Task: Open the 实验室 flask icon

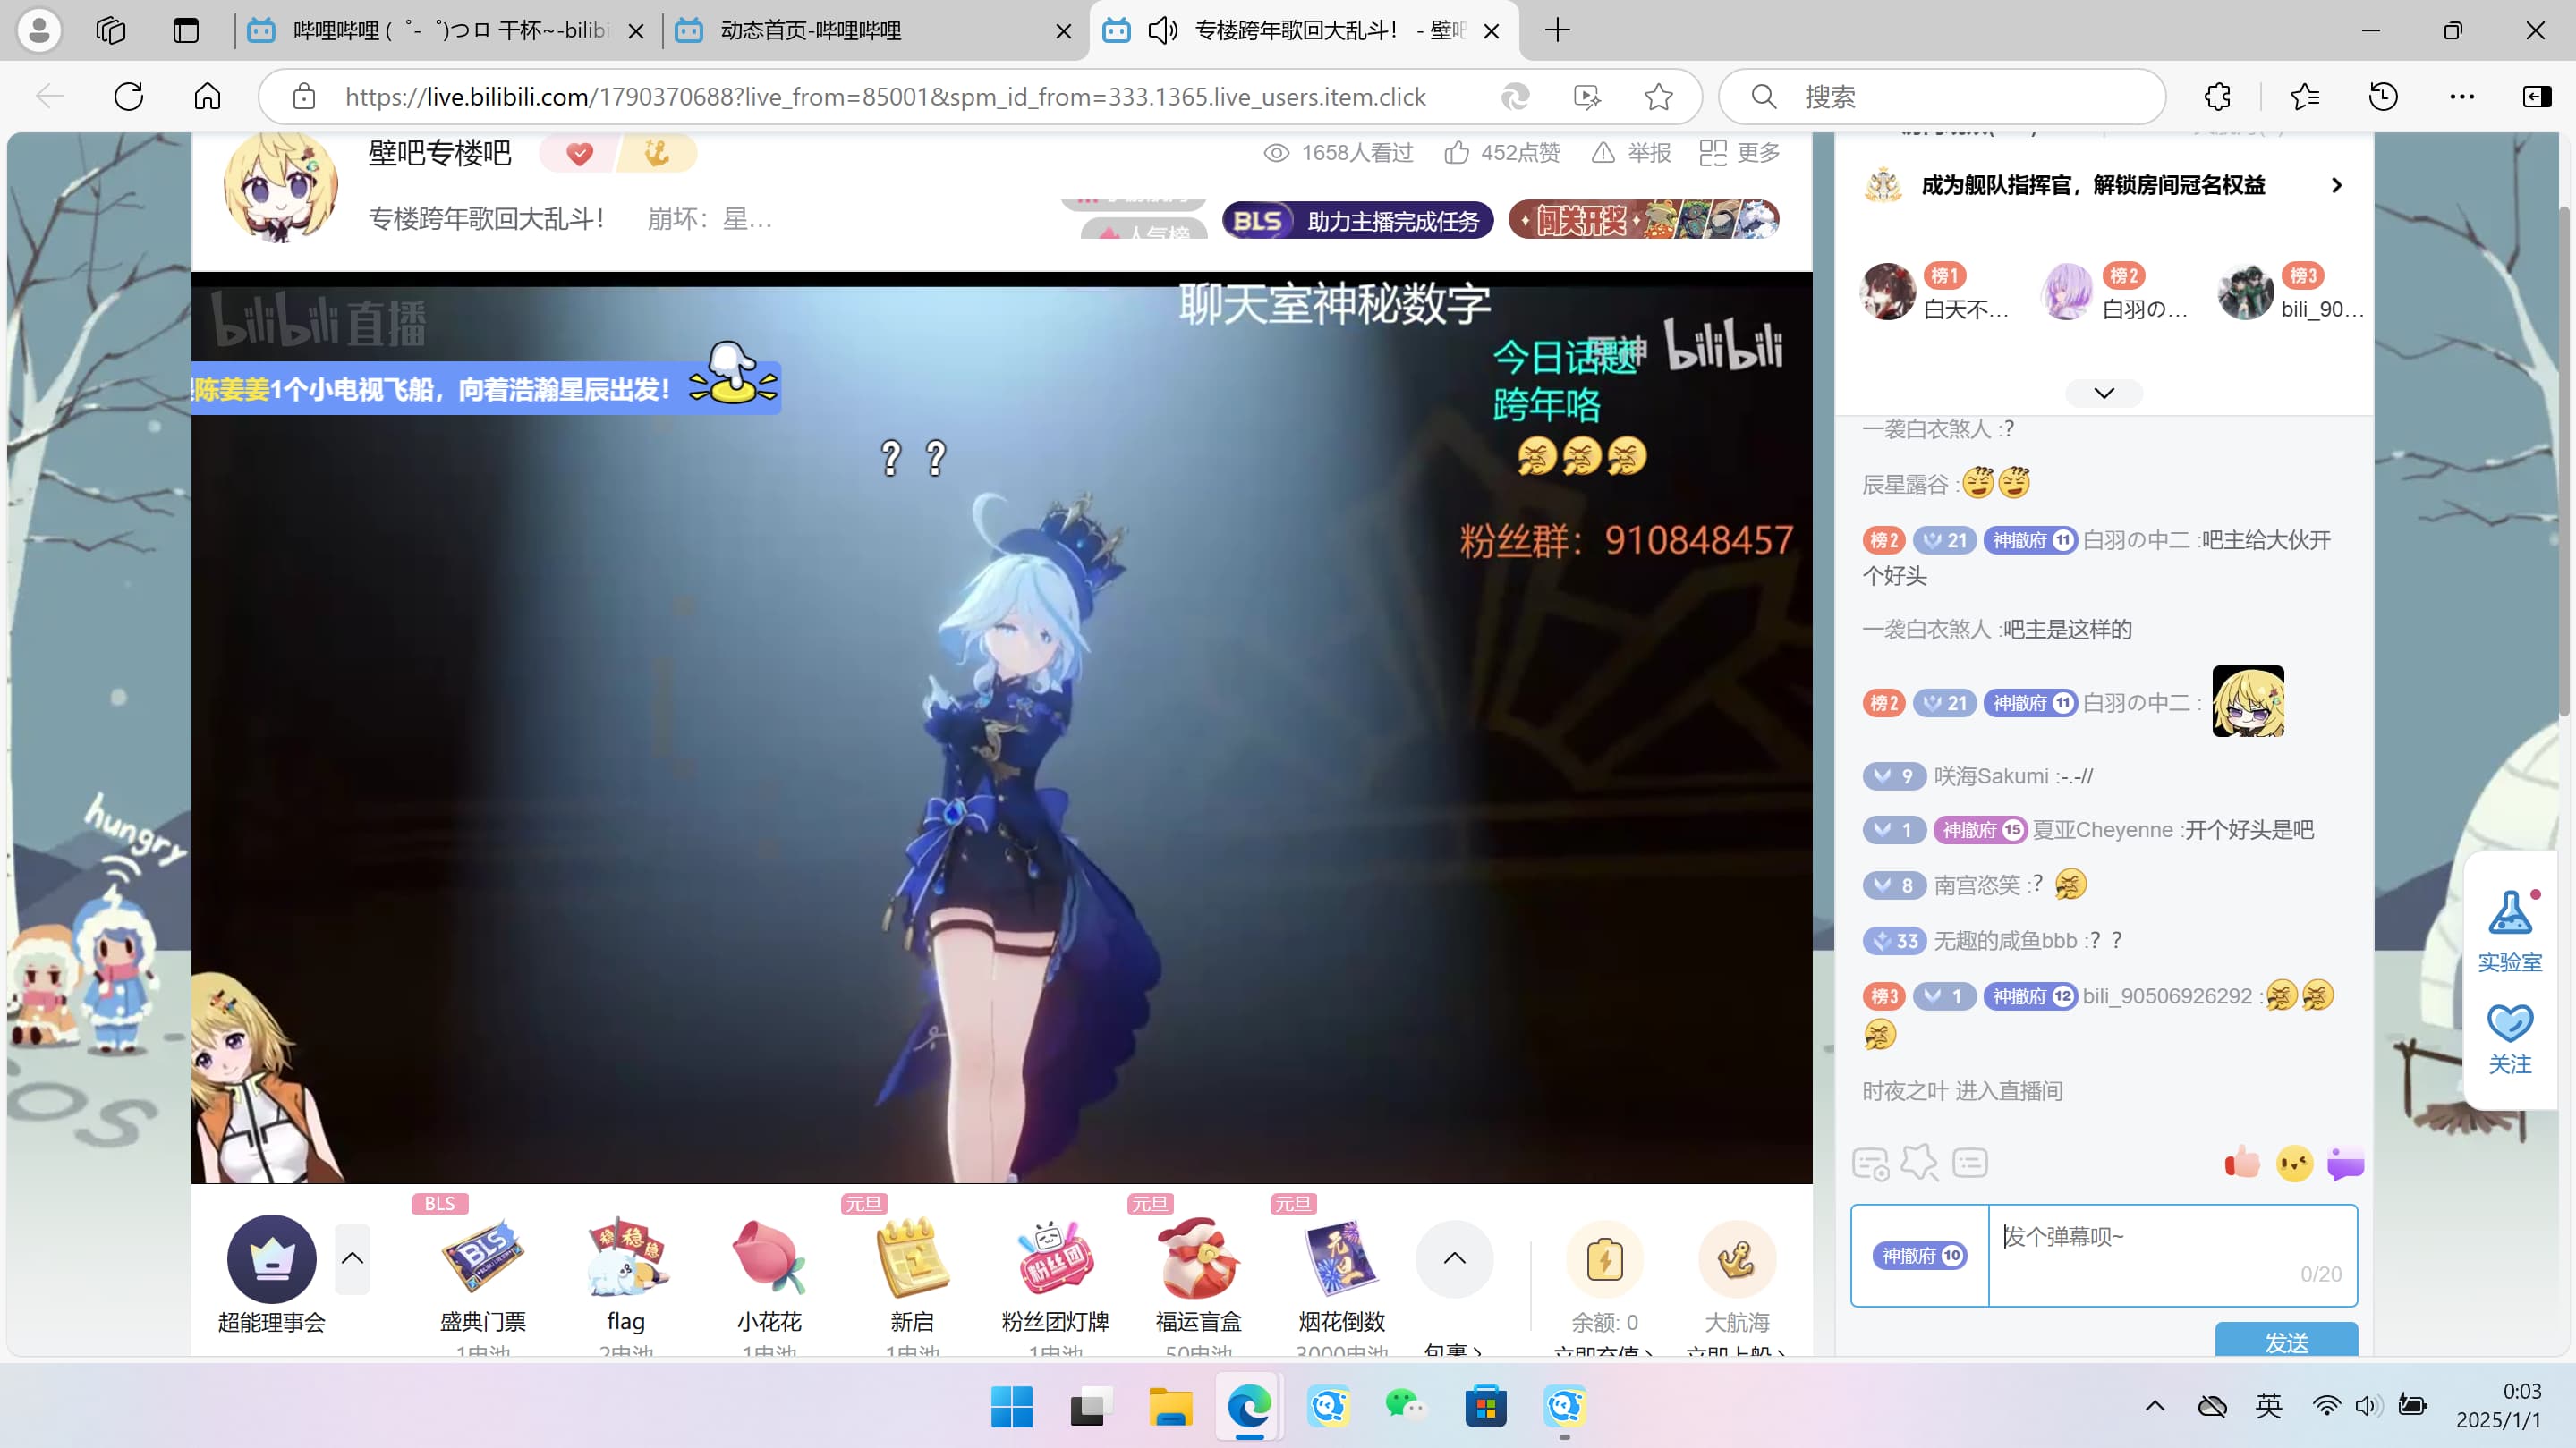Action: pyautogui.click(x=2510, y=912)
